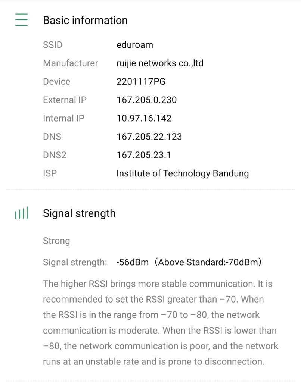This screenshot has width=301, height=382.
Task: Tap the manufacturer value ruijie networks
Action: 160,63
